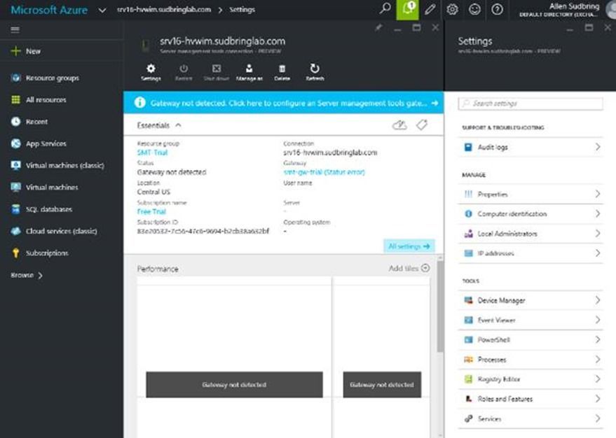Open portal settings gear in the top bar
Viewport: 616px width, 438px height.
[452, 9]
